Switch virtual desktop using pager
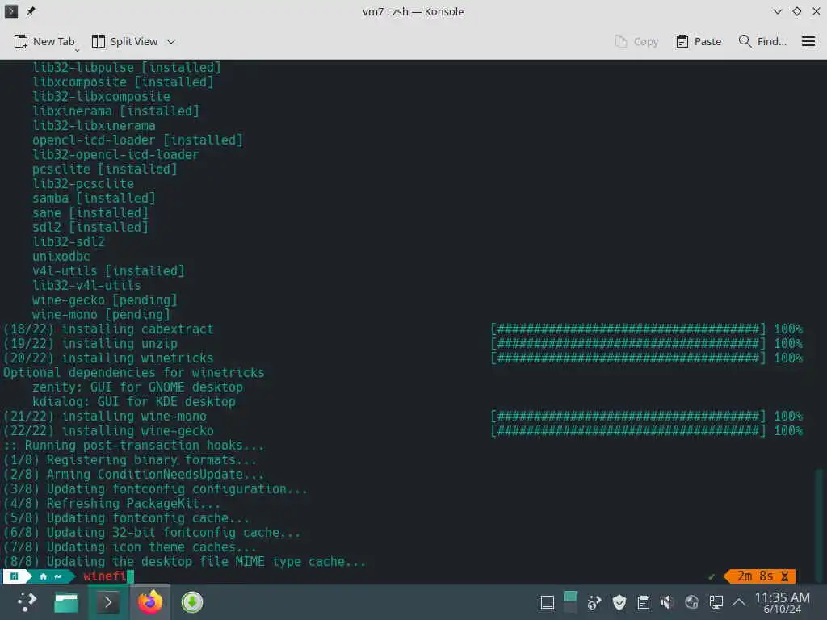827x620 pixels. pos(570,602)
